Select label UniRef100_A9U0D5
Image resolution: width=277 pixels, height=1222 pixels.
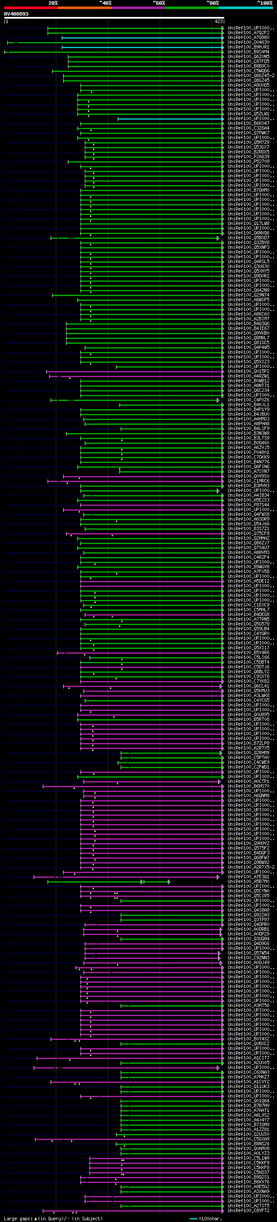click(x=248, y=85)
